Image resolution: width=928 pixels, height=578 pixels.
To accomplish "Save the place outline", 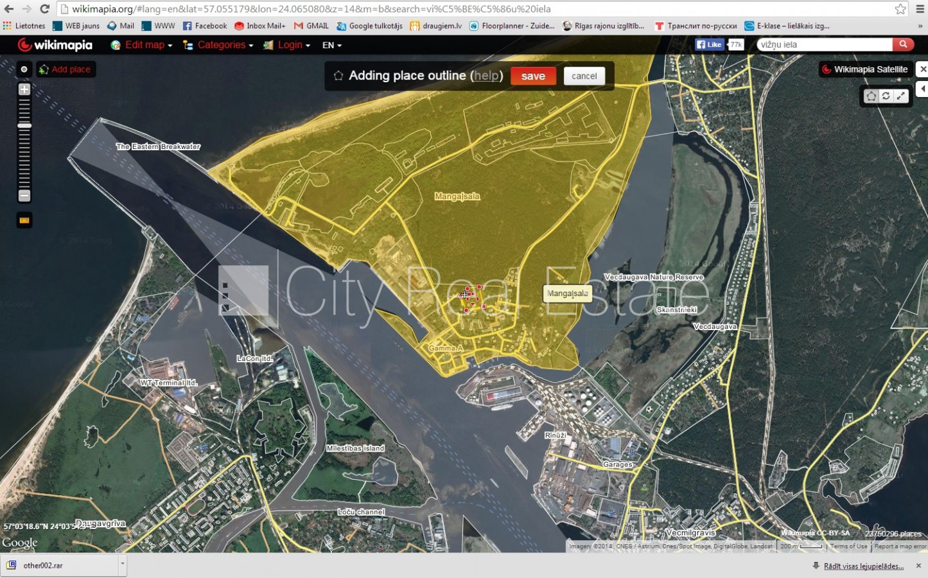I will pyautogui.click(x=533, y=76).
